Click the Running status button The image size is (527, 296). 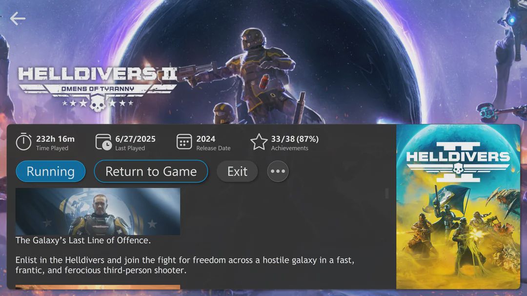(51, 171)
